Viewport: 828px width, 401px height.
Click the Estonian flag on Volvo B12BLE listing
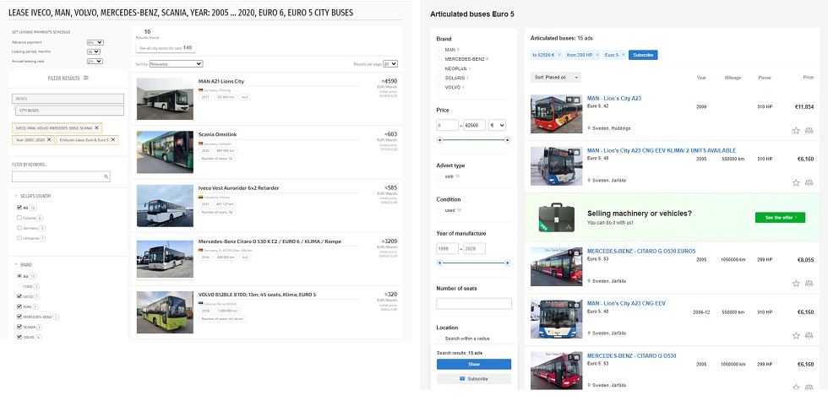point(200,303)
